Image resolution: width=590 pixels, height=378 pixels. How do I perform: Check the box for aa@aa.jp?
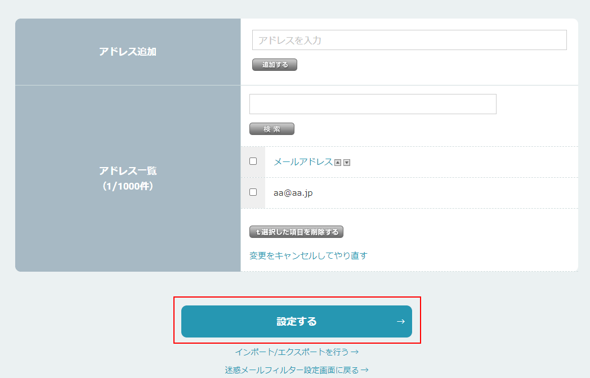tap(253, 192)
